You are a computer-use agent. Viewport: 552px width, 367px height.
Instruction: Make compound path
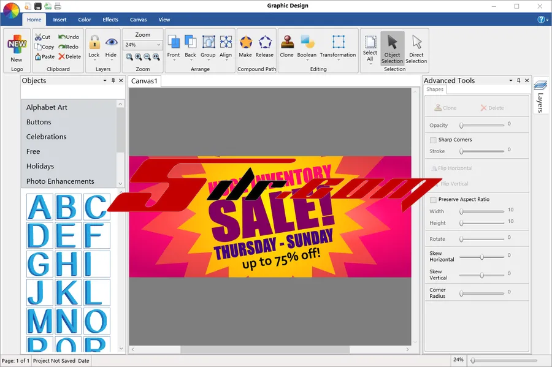click(245, 47)
